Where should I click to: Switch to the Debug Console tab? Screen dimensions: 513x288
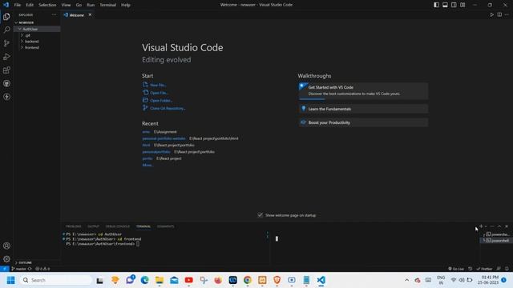118,226
